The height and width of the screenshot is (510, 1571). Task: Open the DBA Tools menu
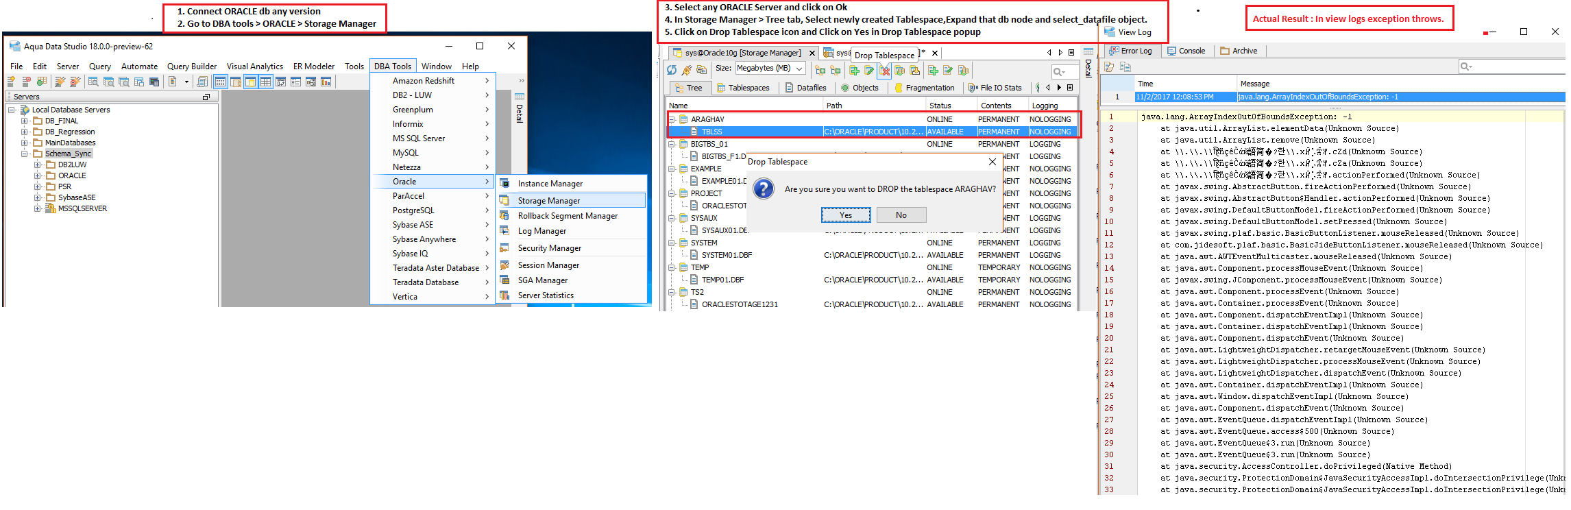[392, 66]
